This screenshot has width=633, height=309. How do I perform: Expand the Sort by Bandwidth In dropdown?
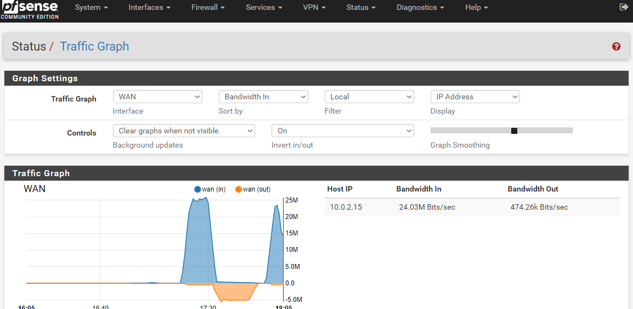(x=263, y=97)
